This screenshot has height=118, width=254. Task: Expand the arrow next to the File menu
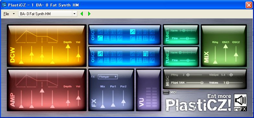[14, 14]
